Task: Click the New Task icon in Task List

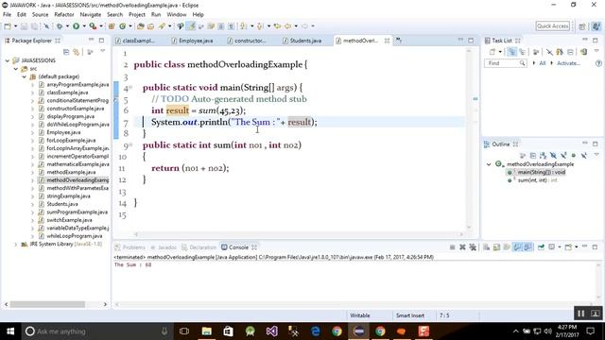Action: pyautogui.click(x=493, y=52)
